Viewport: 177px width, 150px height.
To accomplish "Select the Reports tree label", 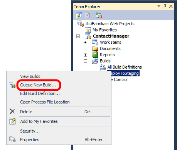I will [107, 55].
